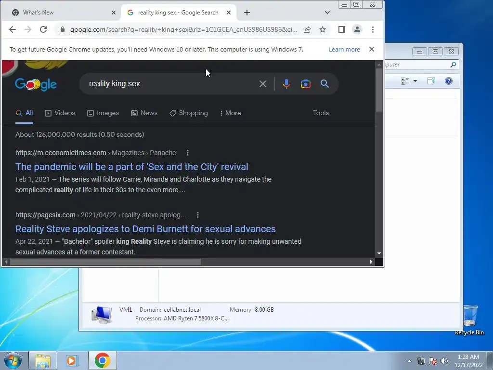The width and height of the screenshot is (493, 370).
Task: Clear the search box with X
Action: pyautogui.click(x=263, y=84)
